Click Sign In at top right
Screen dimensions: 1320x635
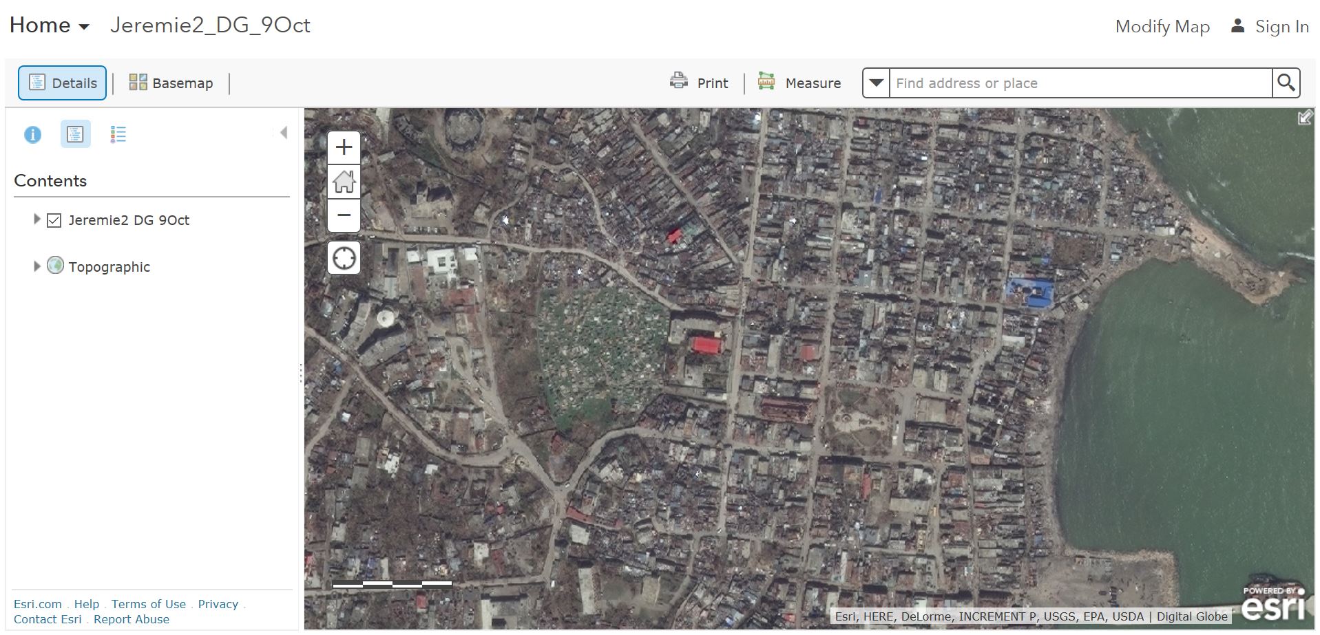click(1281, 26)
